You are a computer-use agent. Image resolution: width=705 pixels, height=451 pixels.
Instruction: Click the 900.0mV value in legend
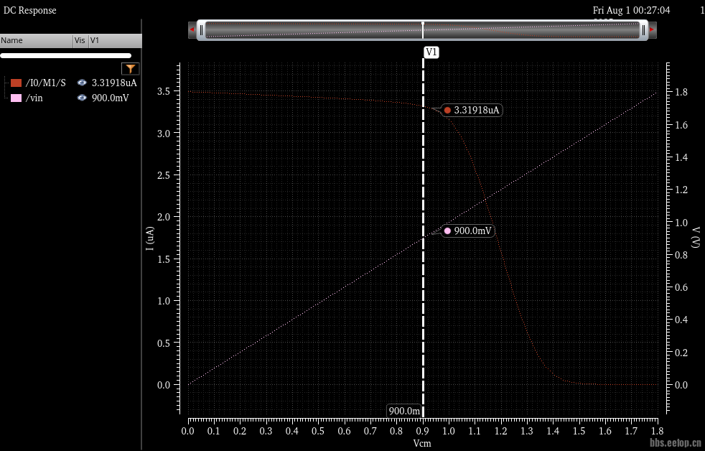point(110,98)
